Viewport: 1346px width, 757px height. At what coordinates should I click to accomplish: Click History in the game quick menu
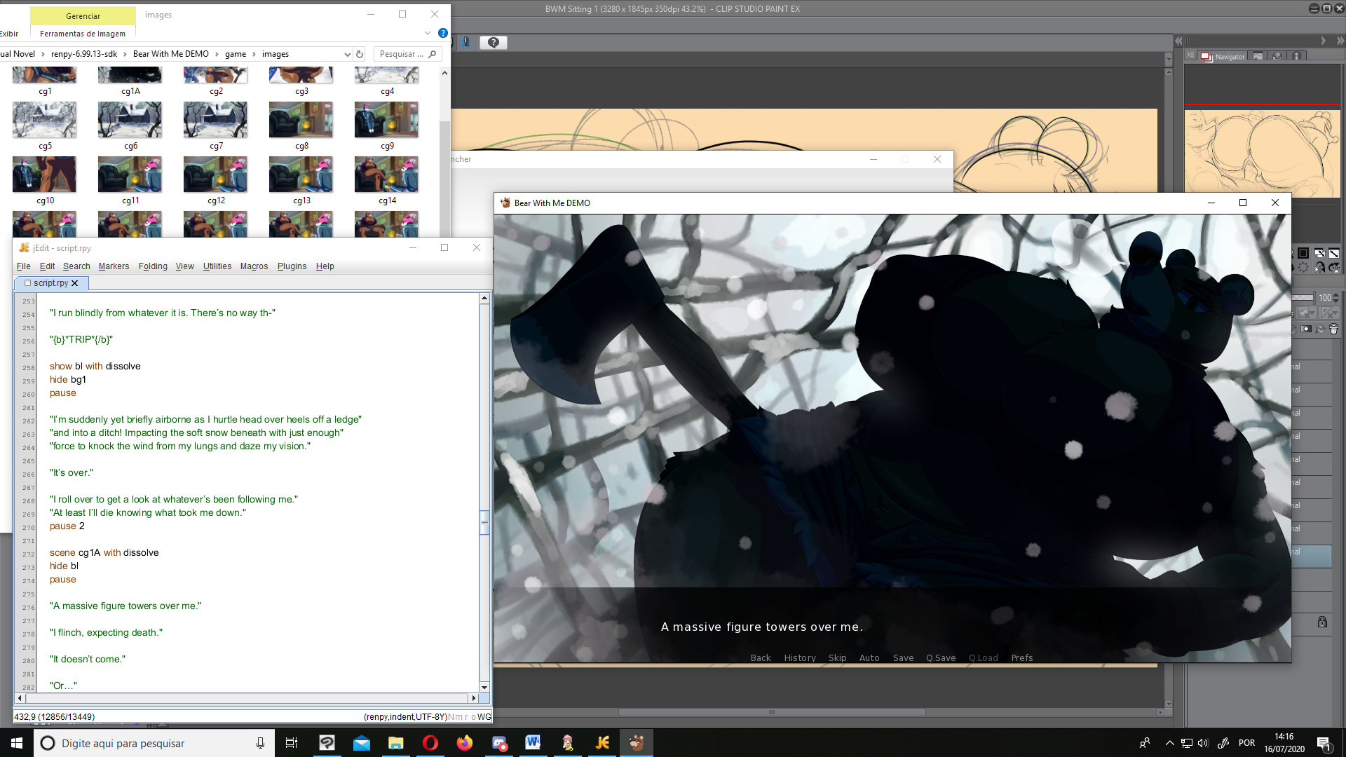[x=799, y=657]
